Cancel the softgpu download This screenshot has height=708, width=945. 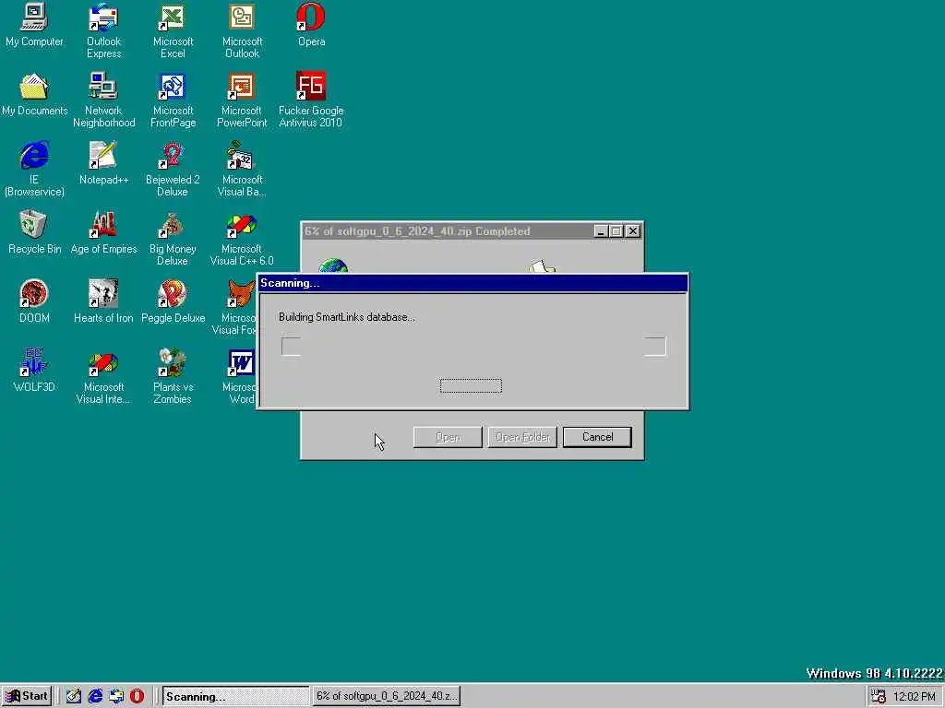pos(597,437)
